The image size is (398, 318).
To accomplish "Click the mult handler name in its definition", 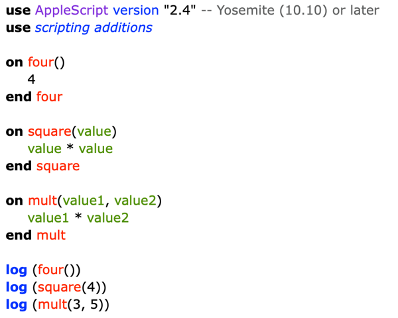I will click(x=42, y=200).
